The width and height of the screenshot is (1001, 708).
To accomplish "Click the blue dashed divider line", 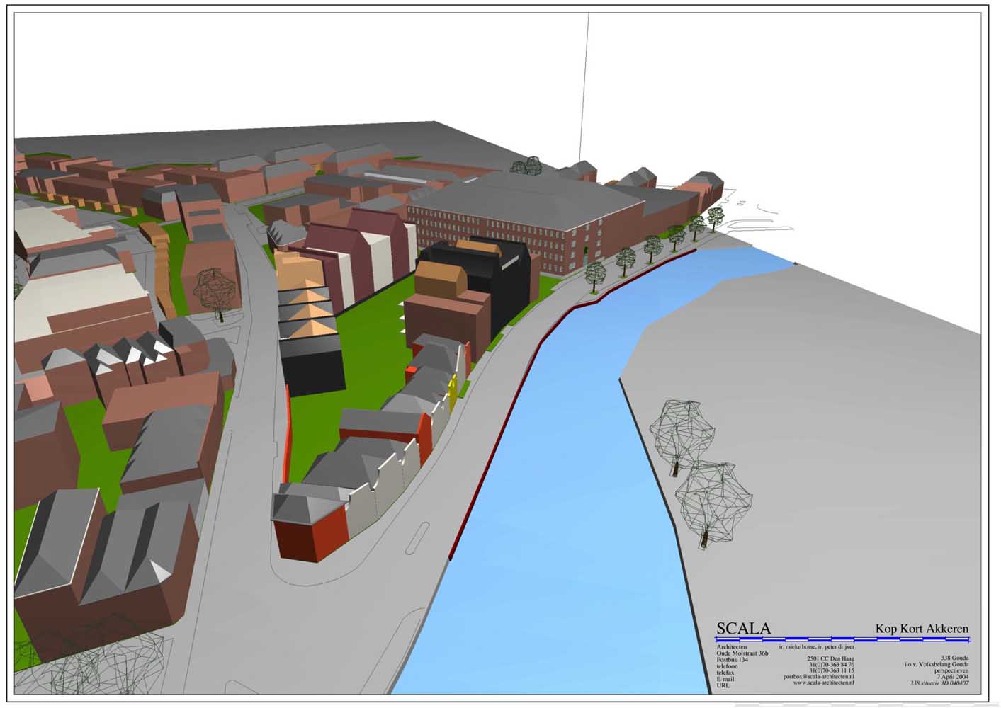I will 842,639.
